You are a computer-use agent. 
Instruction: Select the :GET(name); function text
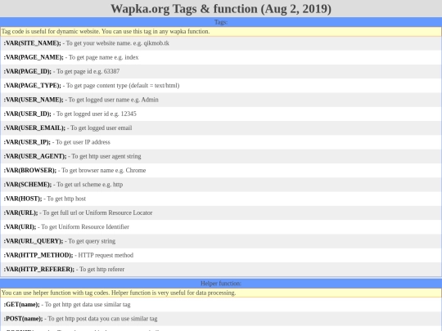coord(22,305)
